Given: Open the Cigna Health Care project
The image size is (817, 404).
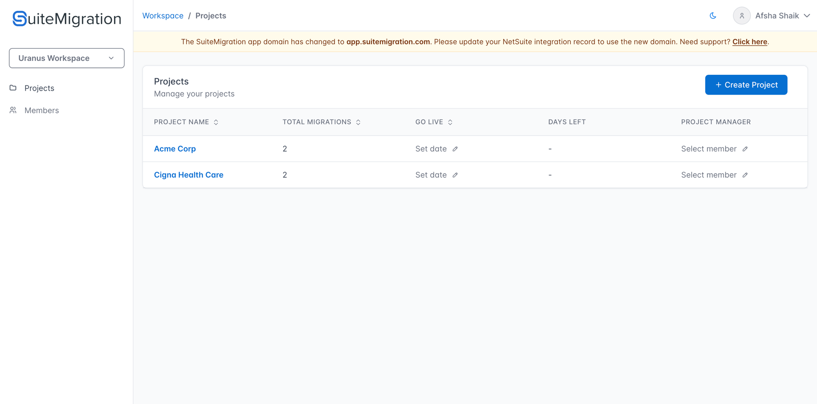Looking at the screenshot, I should pyautogui.click(x=189, y=175).
